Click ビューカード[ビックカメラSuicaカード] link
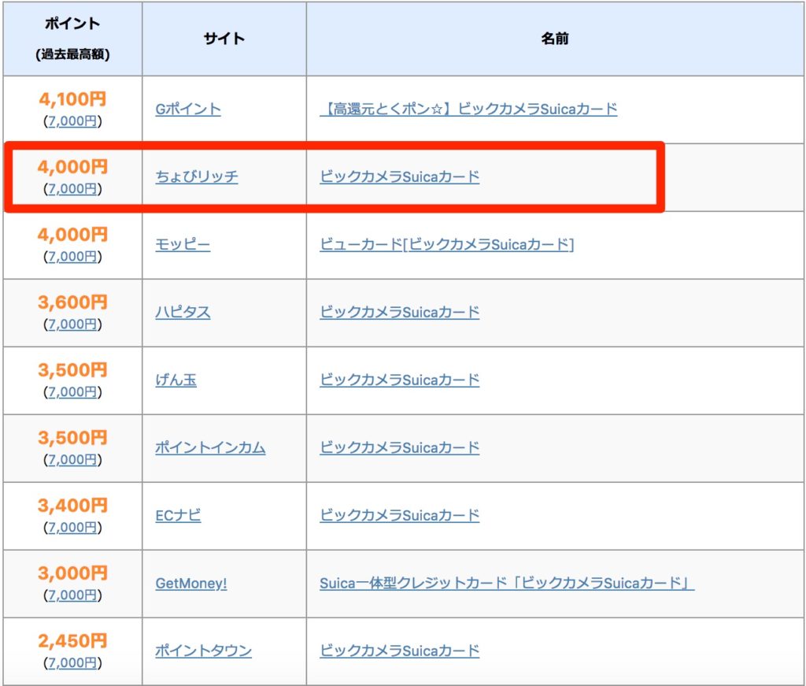 point(447,244)
